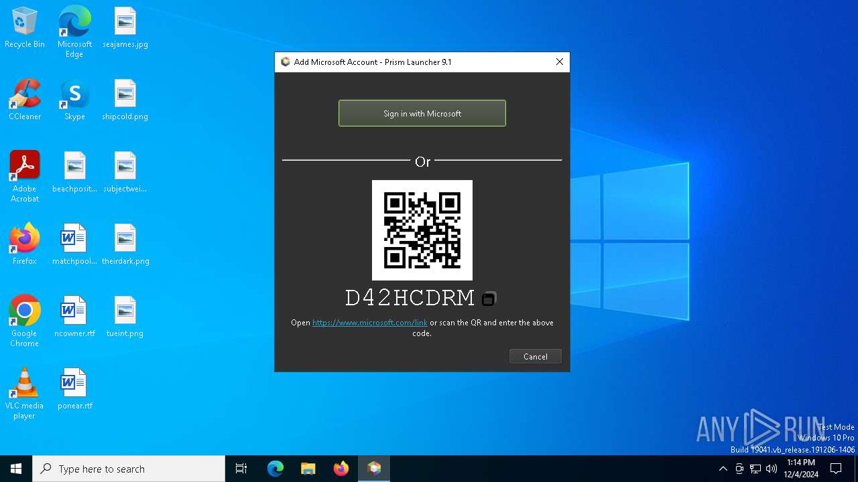
Task: Open the volume tray icon
Action: pos(772,469)
